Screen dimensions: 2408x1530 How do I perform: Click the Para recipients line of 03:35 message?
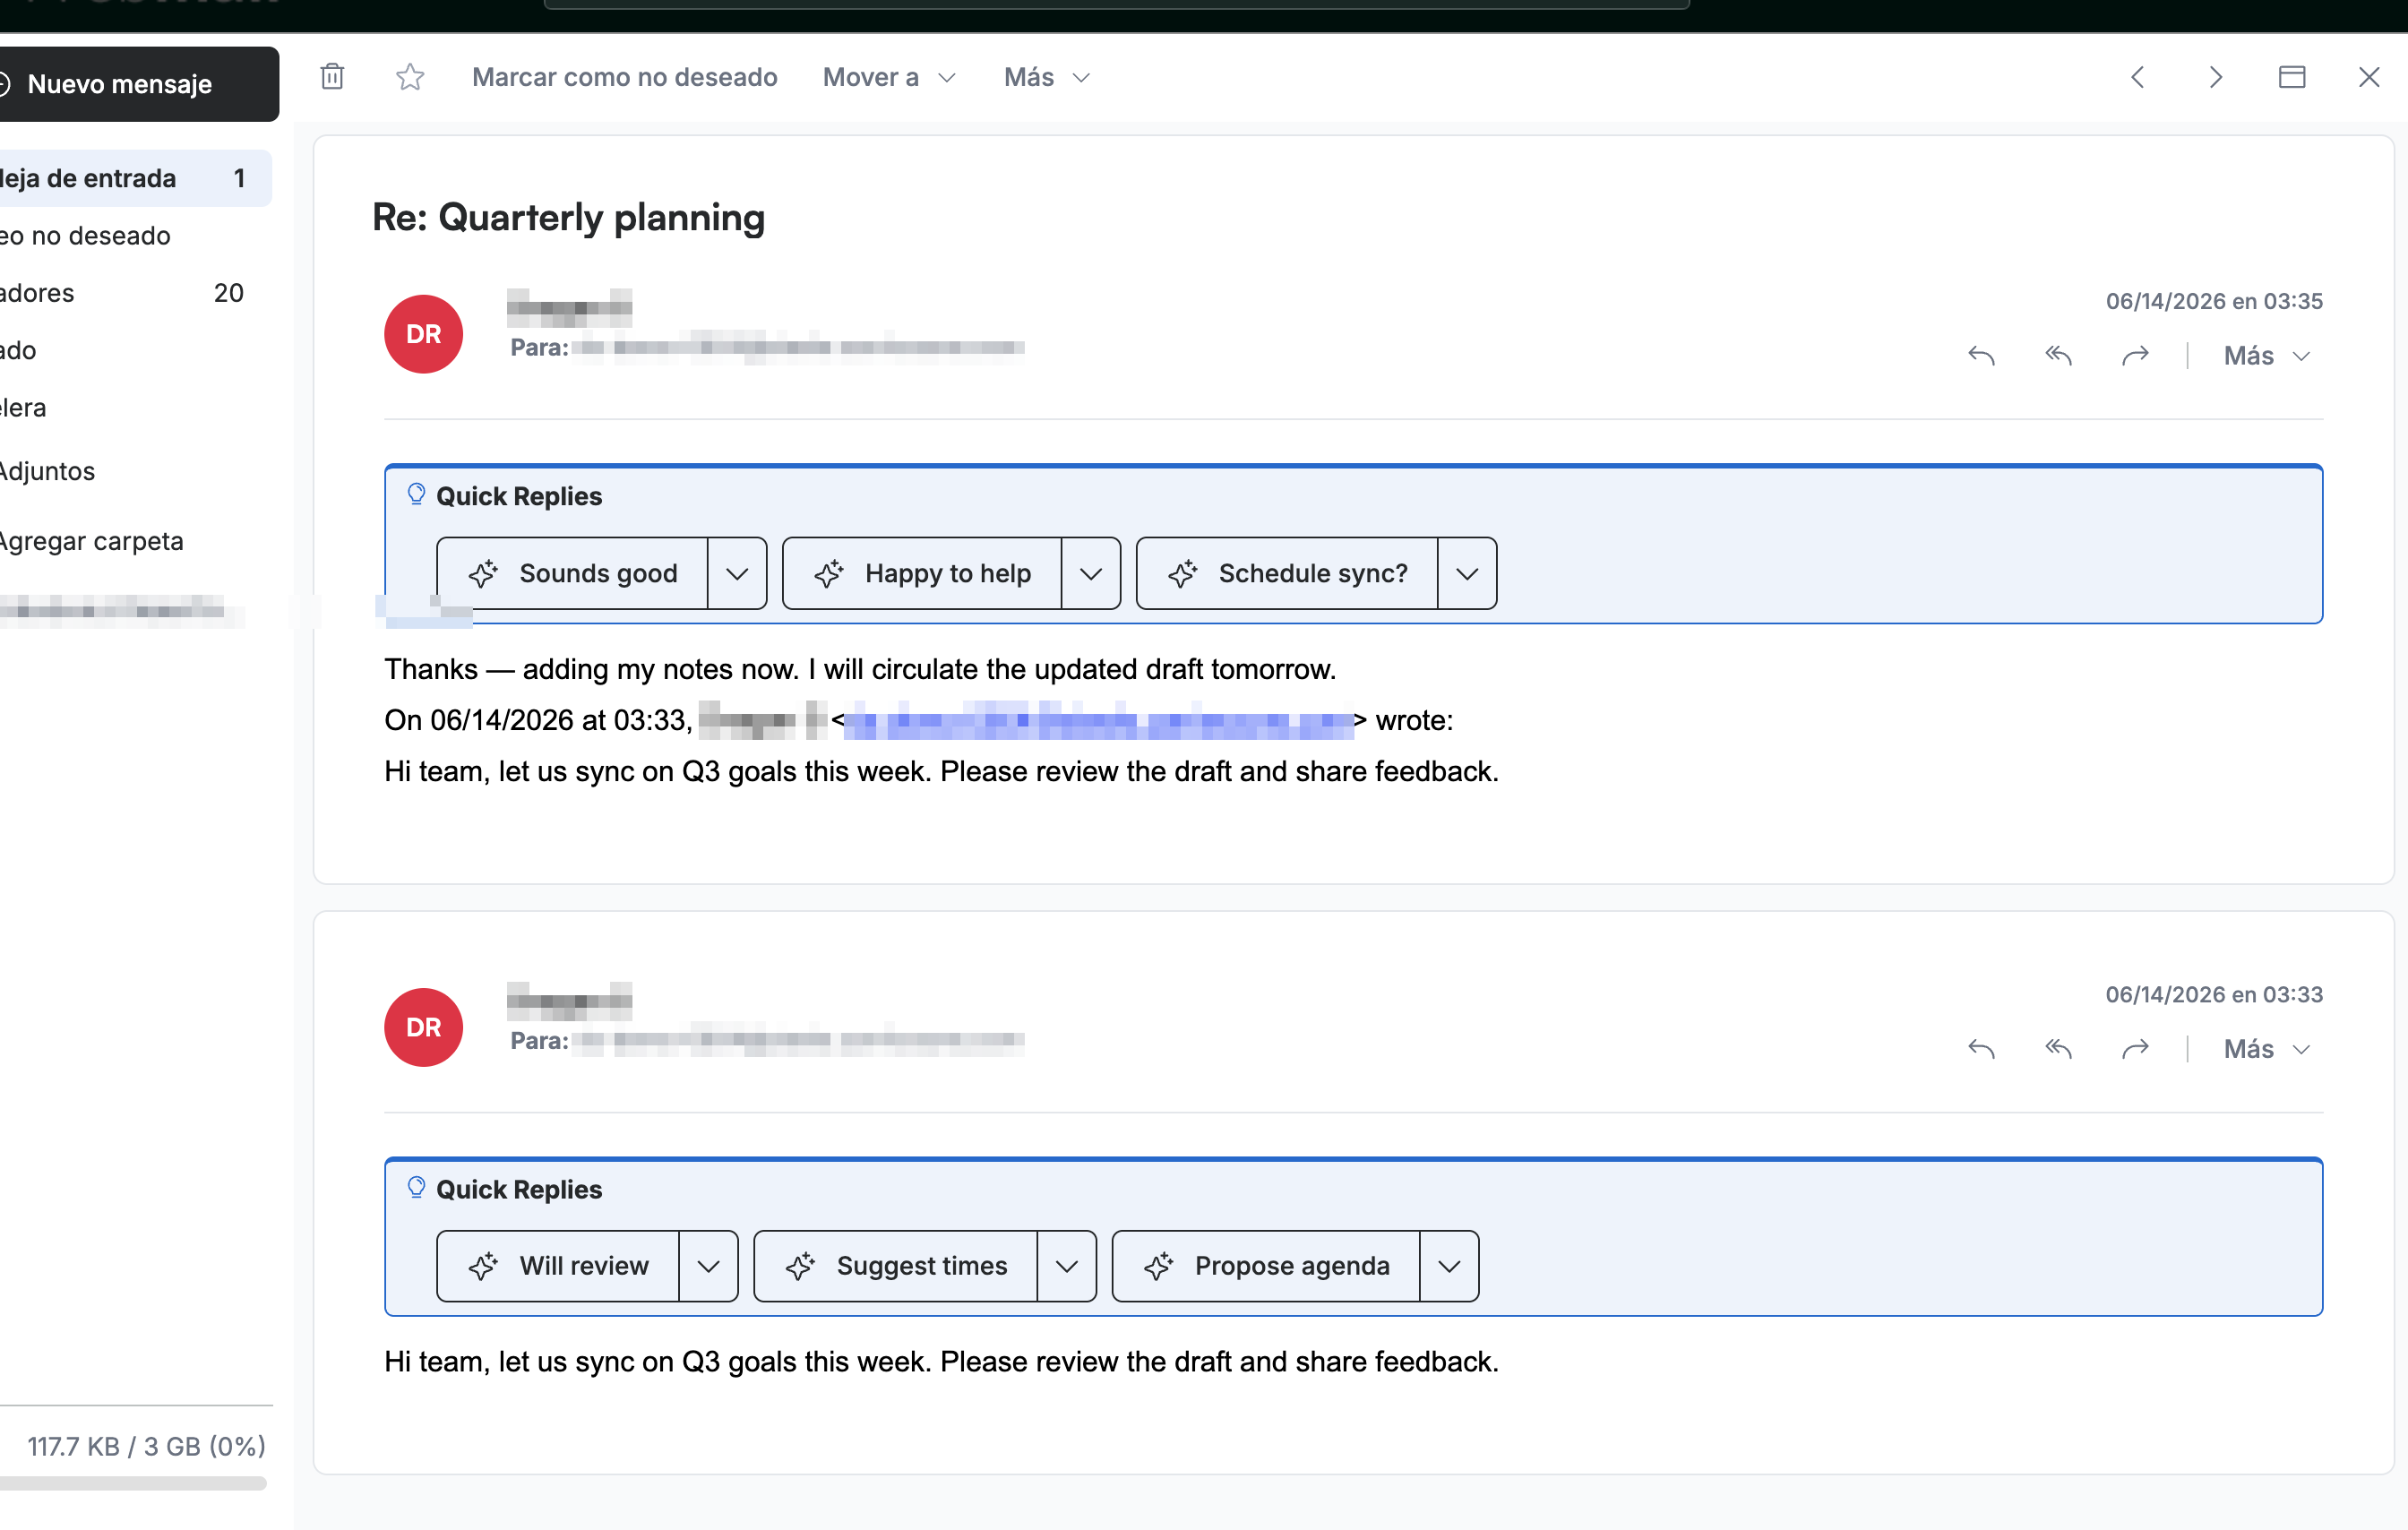tap(767, 347)
